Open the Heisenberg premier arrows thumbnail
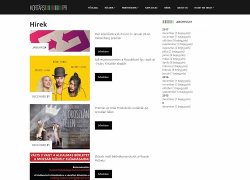 coord(60,41)
